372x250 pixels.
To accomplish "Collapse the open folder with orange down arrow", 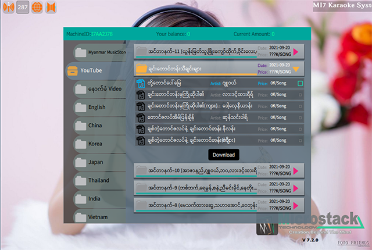I will (x=296, y=69).
